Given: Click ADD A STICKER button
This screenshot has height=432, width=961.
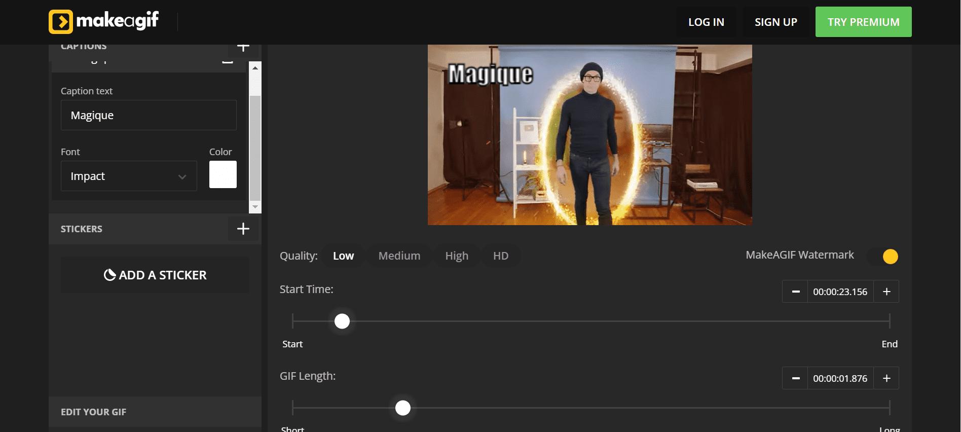Looking at the screenshot, I should tap(155, 275).
